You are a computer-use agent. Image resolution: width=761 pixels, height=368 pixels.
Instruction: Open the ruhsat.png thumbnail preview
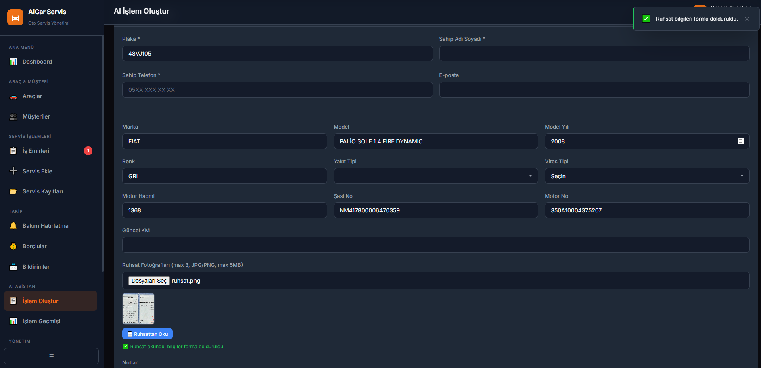tap(138, 309)
